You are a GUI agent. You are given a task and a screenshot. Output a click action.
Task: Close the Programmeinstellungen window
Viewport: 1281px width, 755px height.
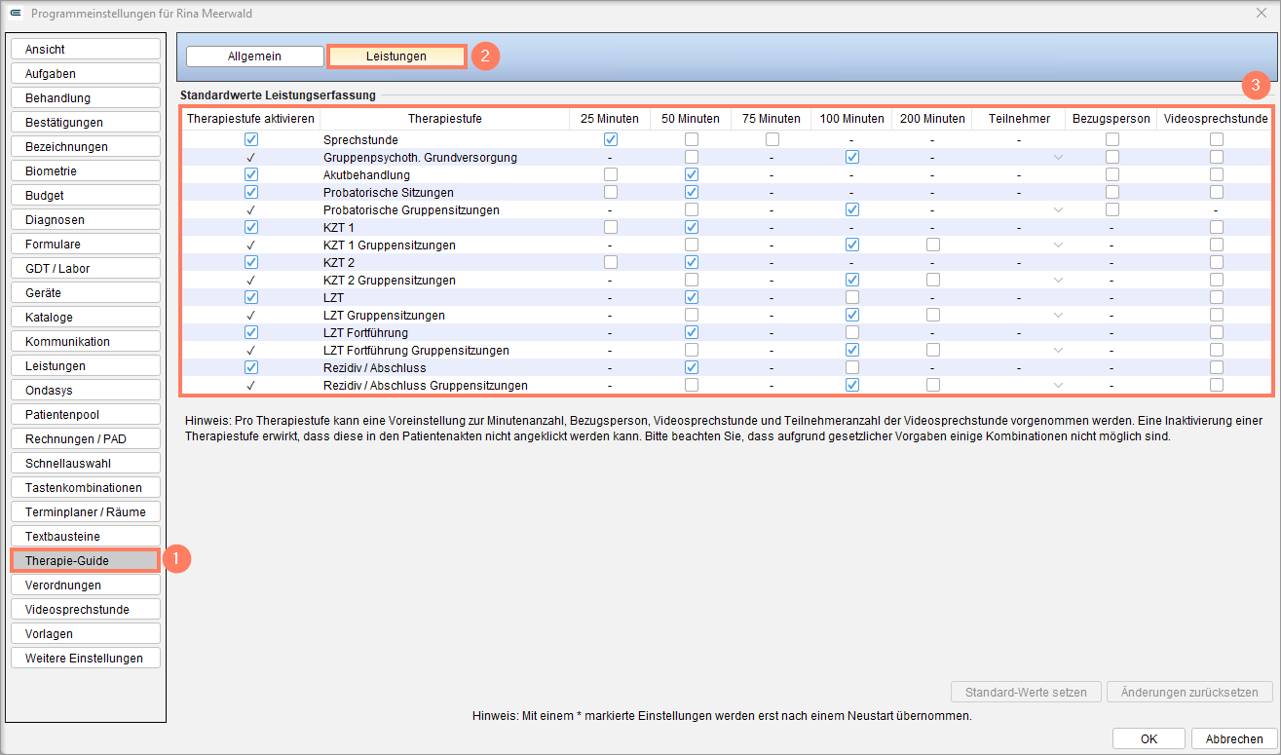[1262, 14]
